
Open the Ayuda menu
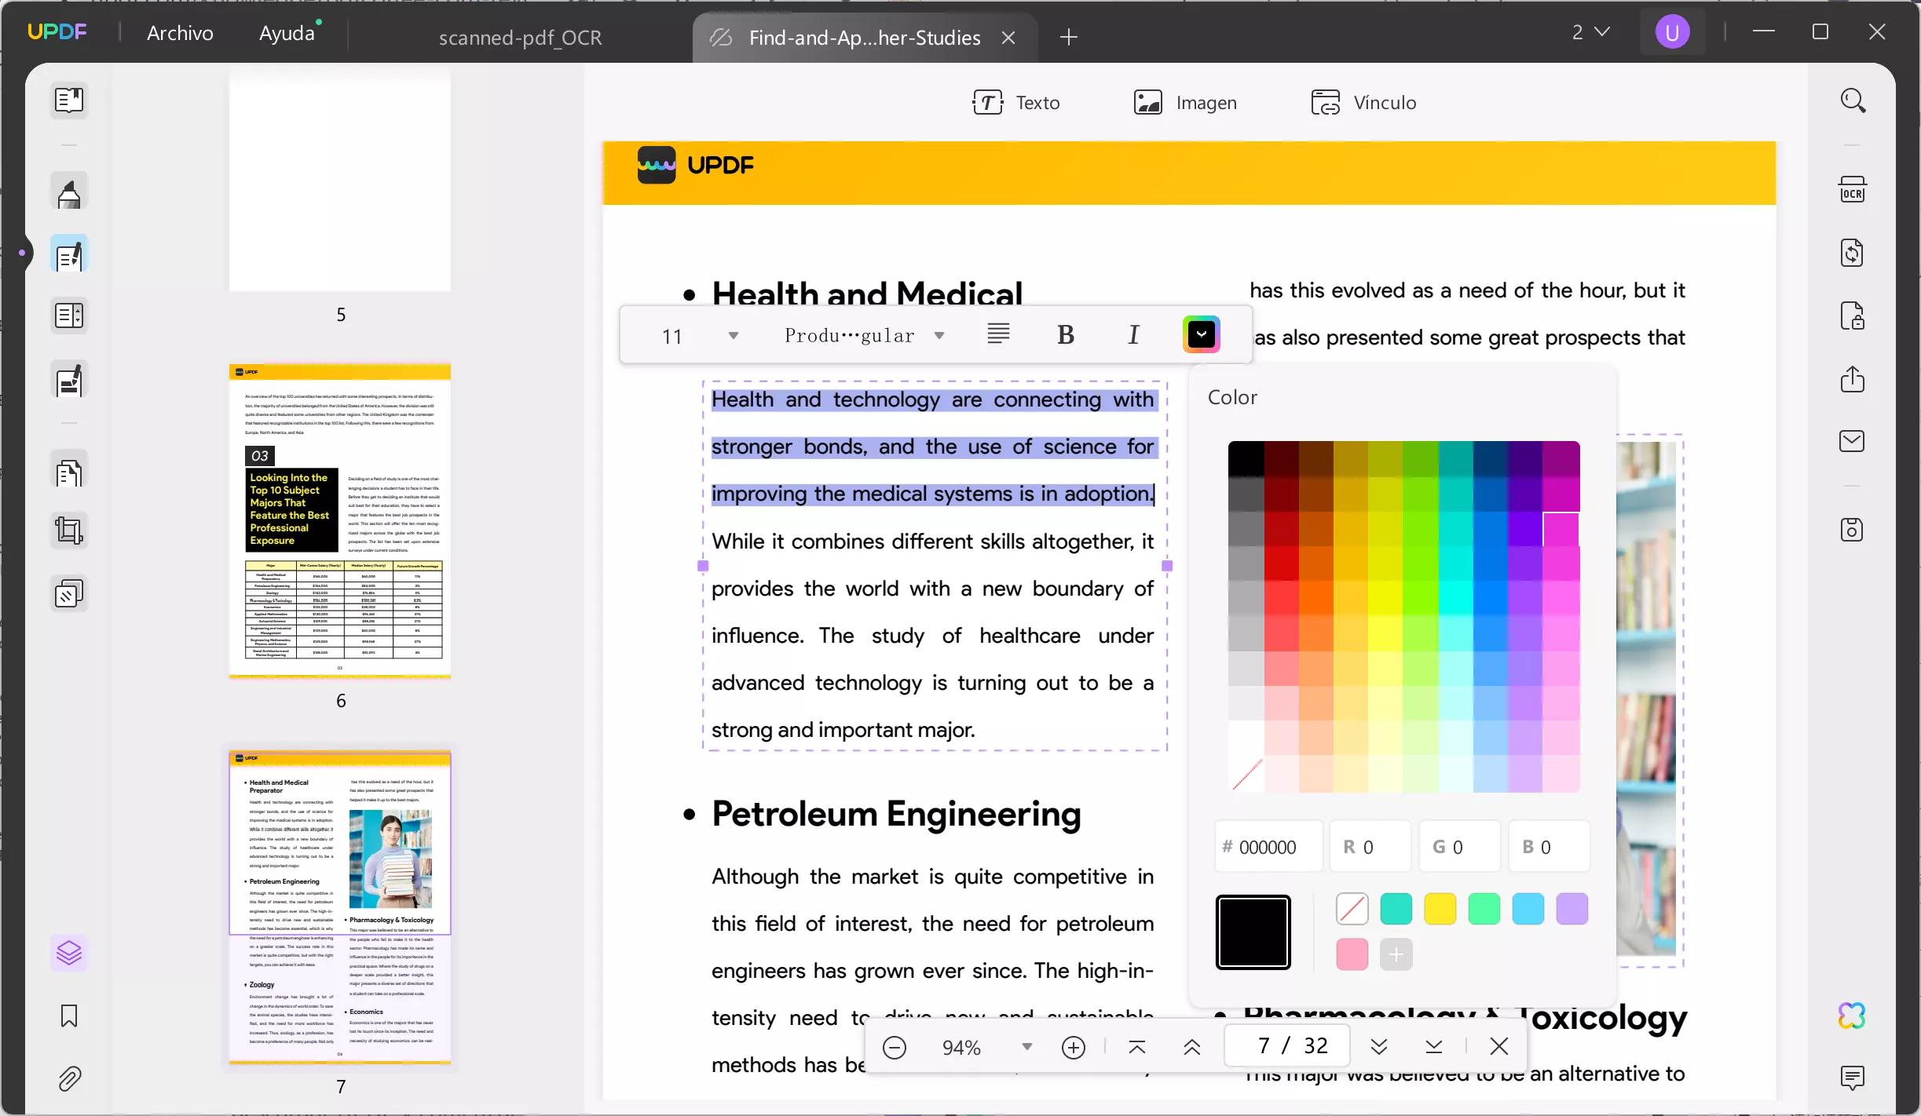[x=287, y=33]
